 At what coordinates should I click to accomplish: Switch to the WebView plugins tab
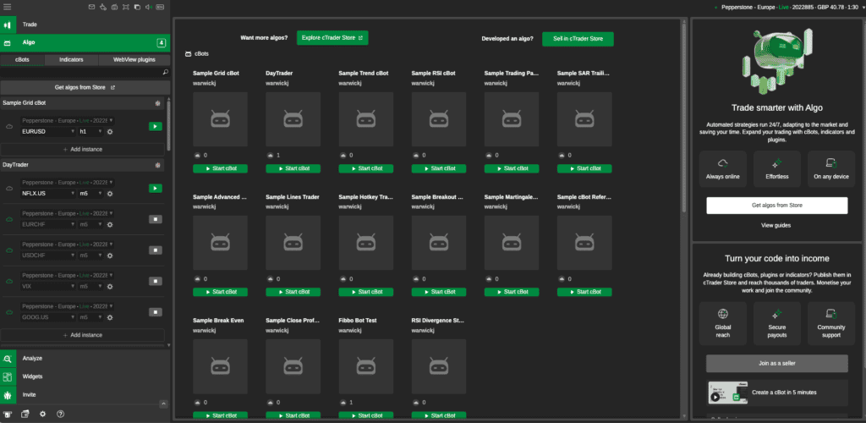134,59
